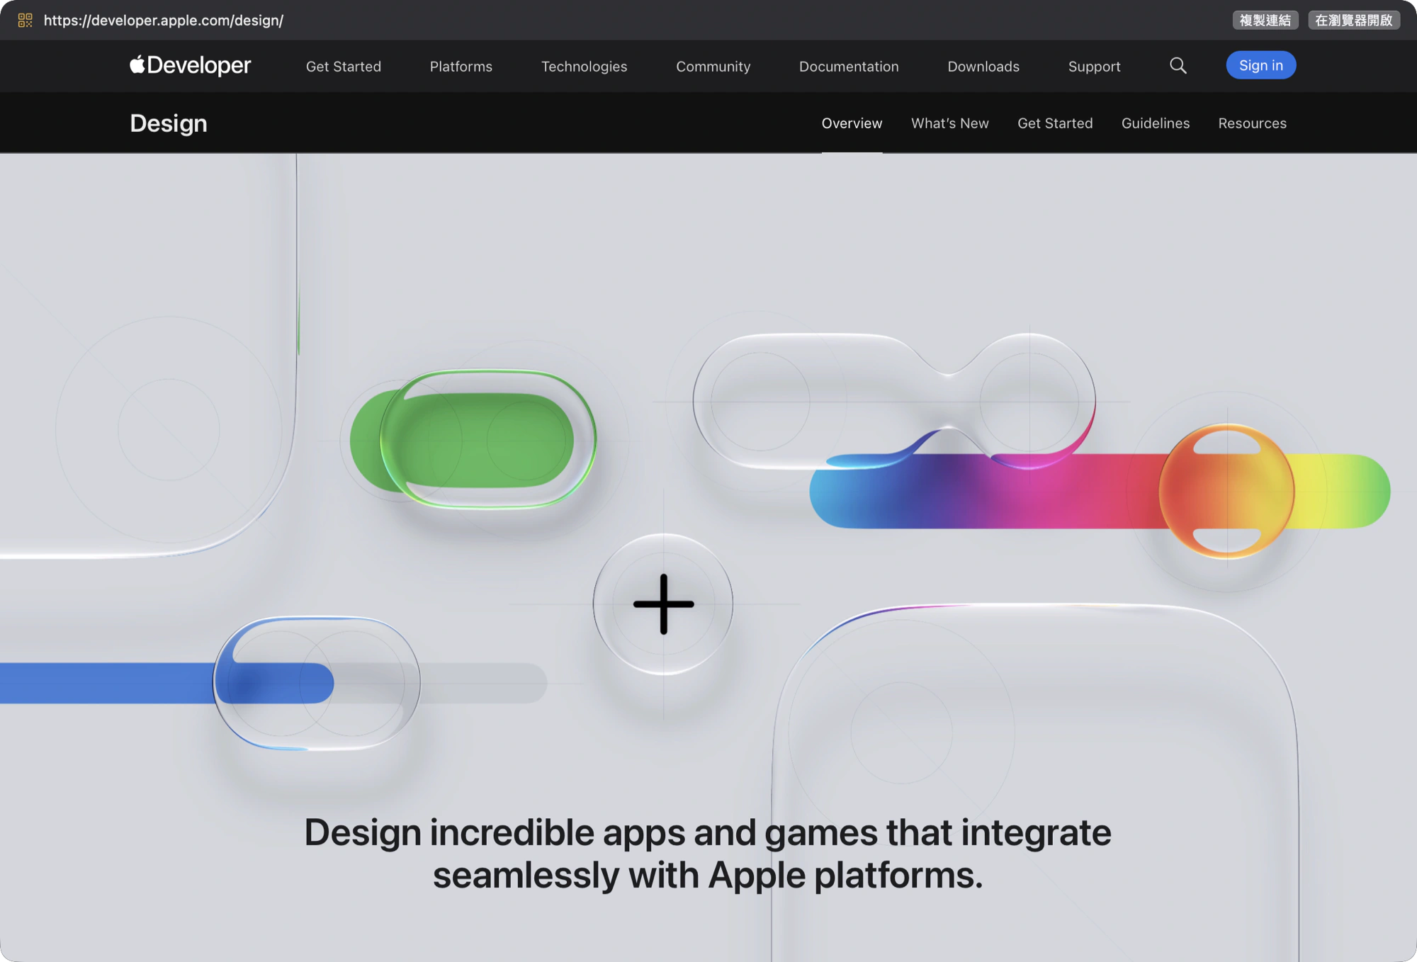The image size is (1417, 962).
Task: Select the Overview tab
Action: (x=852, y=123)
